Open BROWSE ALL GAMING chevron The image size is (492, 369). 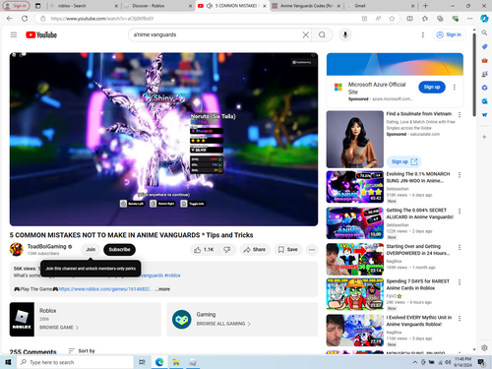tap(249, 324)
